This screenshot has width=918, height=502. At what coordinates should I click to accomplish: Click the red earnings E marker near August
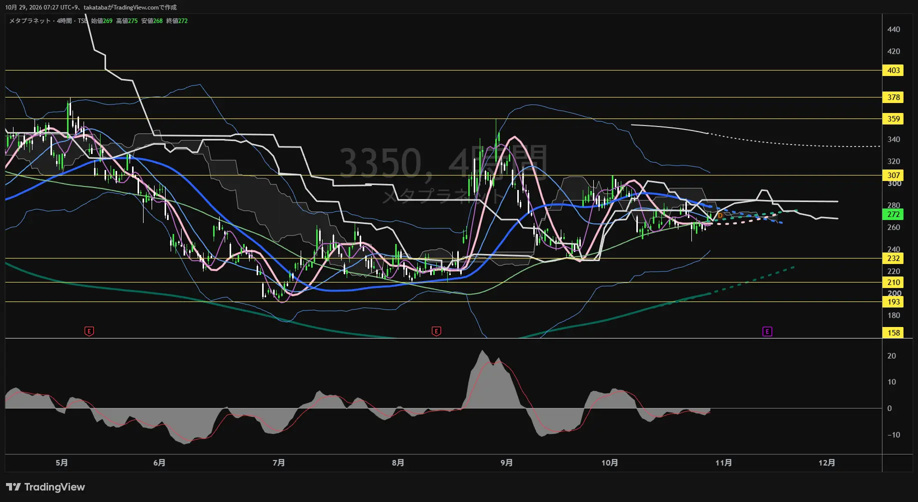click(x=436, y=331)
